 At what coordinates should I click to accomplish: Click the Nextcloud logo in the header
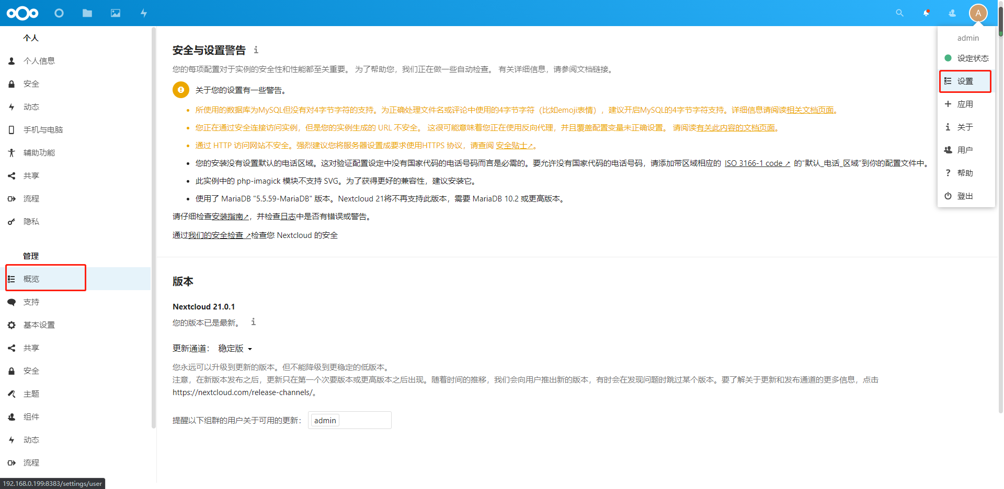tap(22, 13)
